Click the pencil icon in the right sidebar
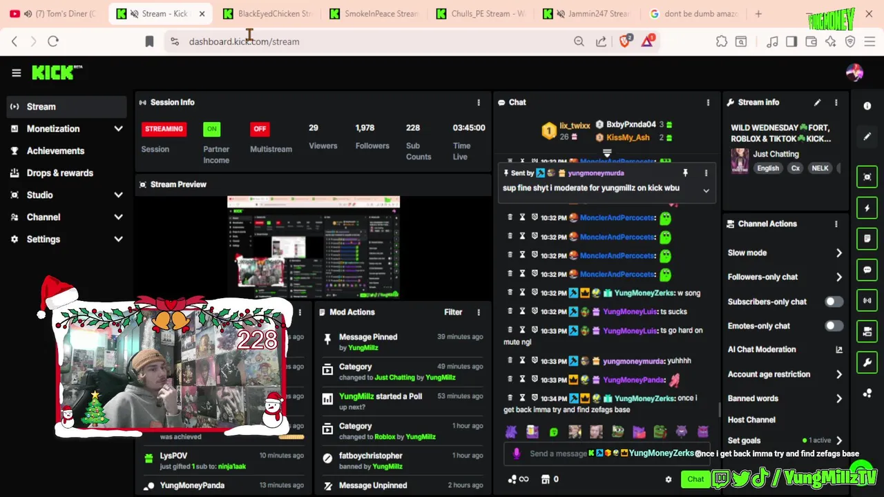884x497 pixels. [867, 137]
